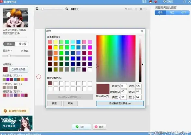
Task: Click the red X Cancel button at bottom
Action: (99, 127)
